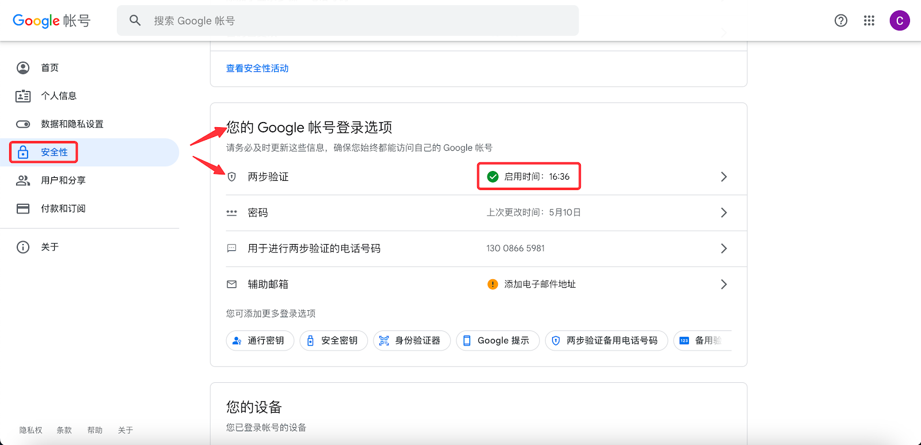921x445 pixels.
Task: Click 上次更改时间：5月10日 text
Action: tap(534, 213)
